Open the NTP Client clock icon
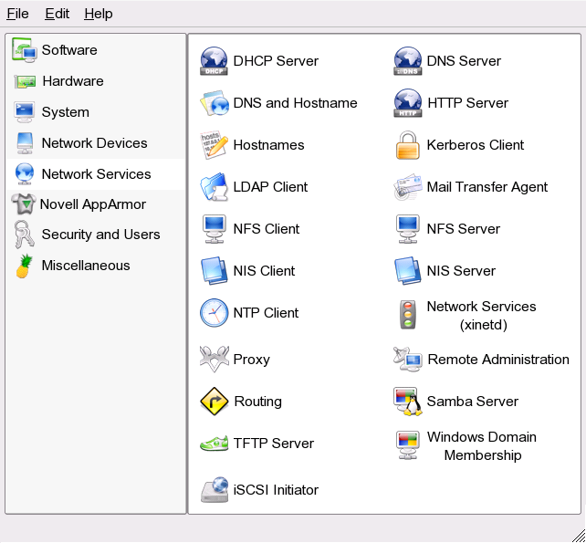Screen dimensions: 586x543 (214, 313)
